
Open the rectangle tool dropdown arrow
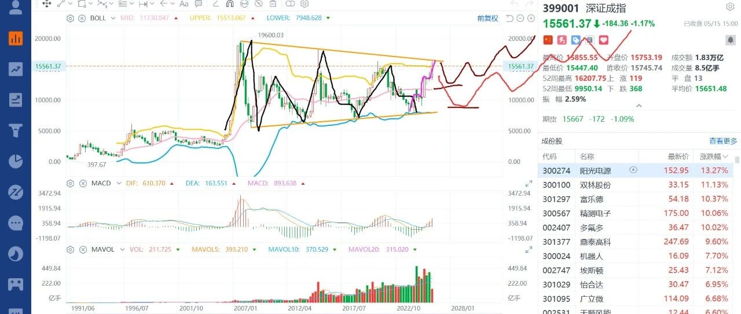pos(91,3)
